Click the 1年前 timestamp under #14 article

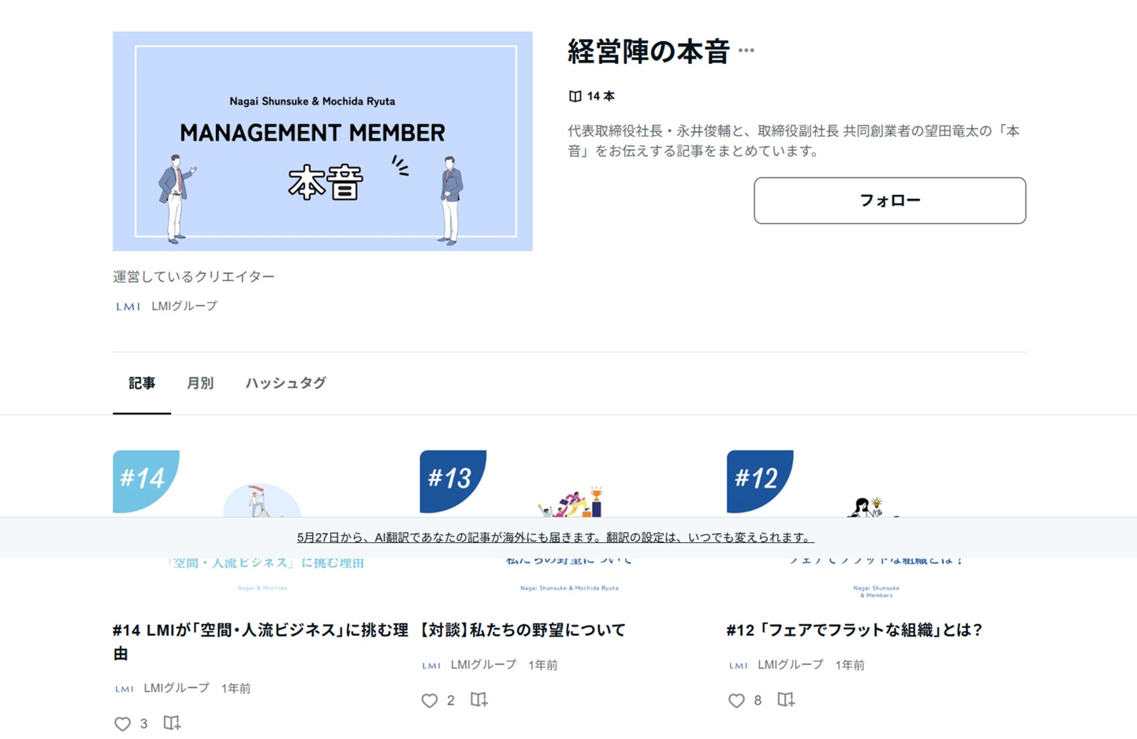coord(236,688)
